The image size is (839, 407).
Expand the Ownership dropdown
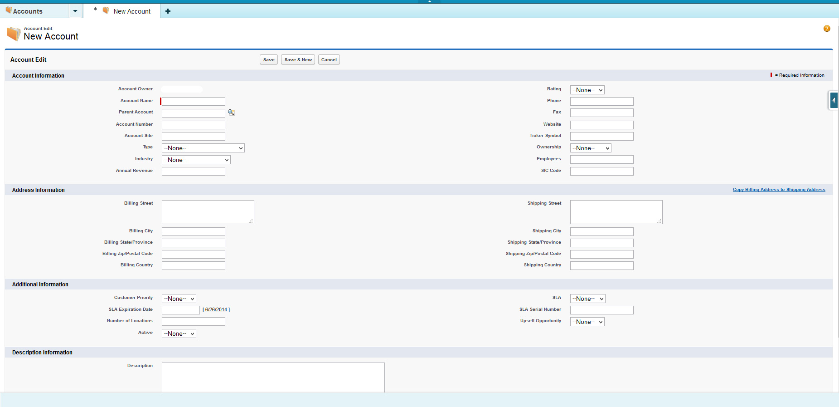click(x=590, y=148)
